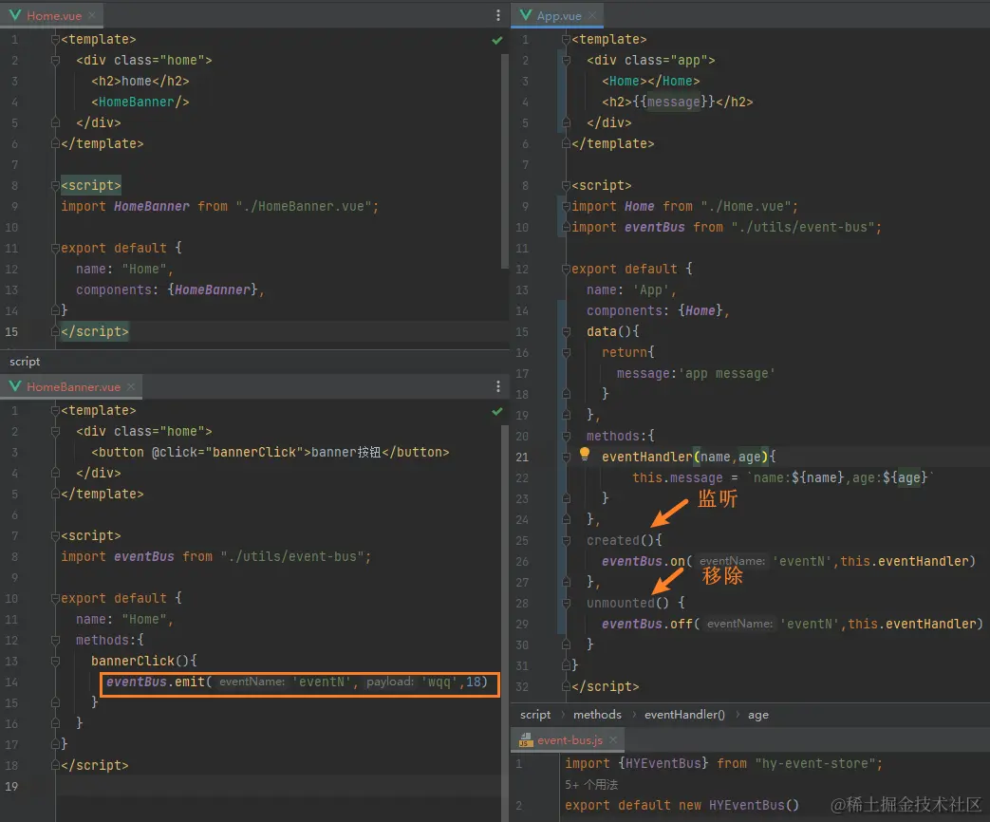Click 'export default new HYEventBus()' line
The height and width of the screenshot is (822, 990).
682,805
